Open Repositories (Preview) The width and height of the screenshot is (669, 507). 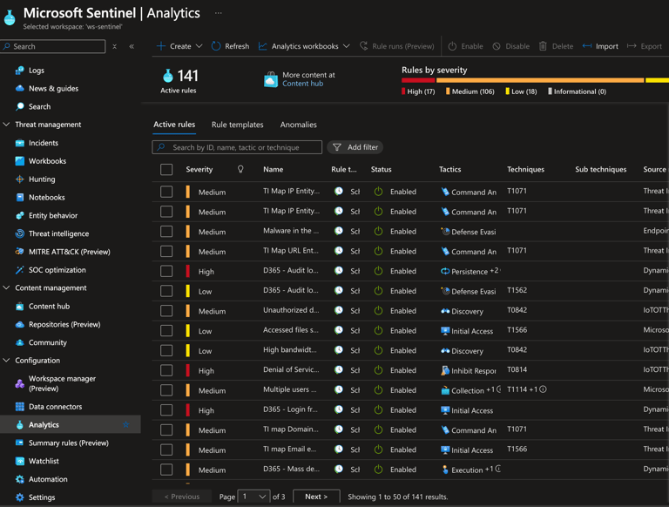(x=64, y=324)
